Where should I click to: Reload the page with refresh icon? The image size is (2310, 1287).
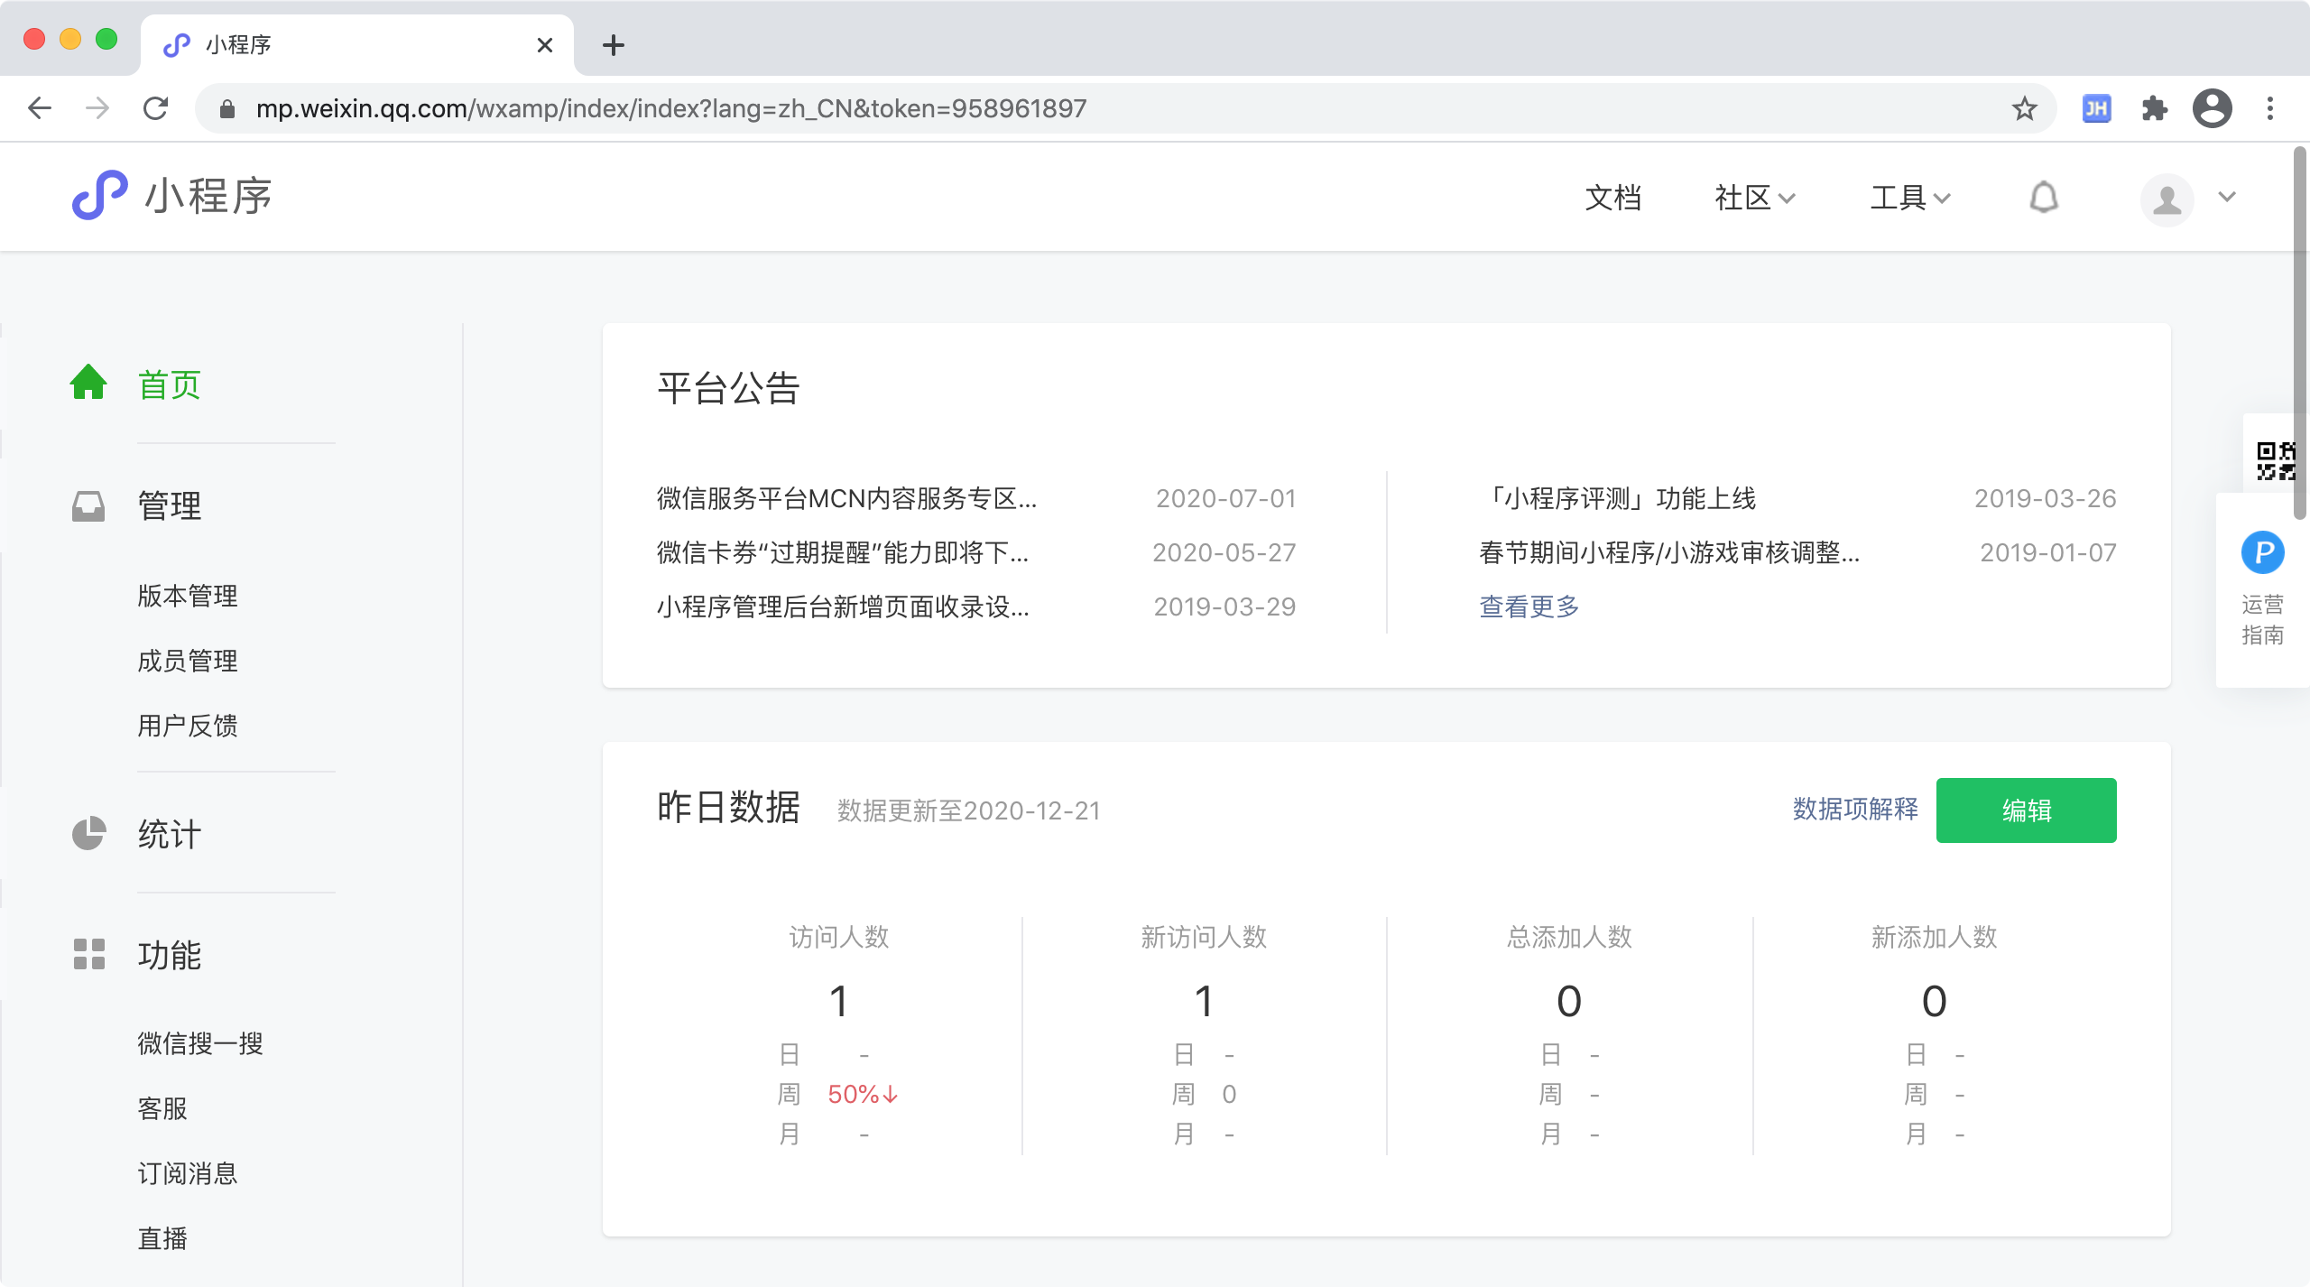coord(156,109)
